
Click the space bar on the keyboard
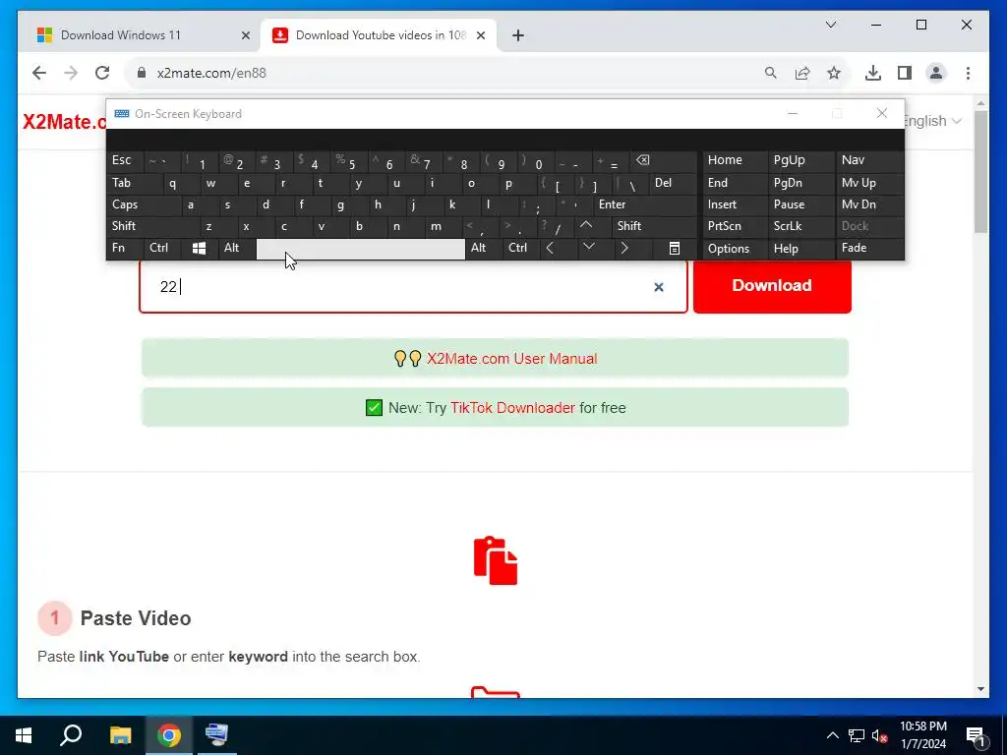point(361,249)
